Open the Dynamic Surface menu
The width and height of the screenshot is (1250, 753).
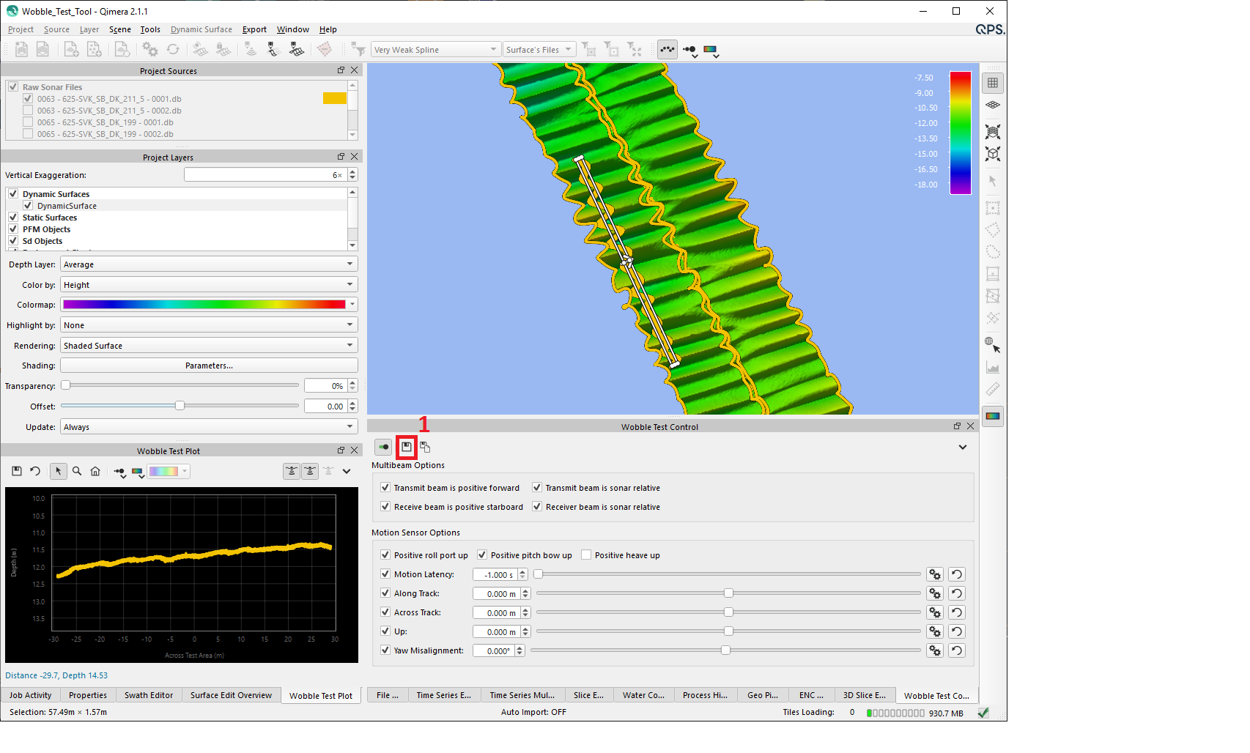pos(201,29)
